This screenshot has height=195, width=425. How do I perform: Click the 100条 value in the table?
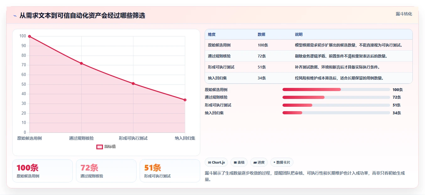(263, 45)
